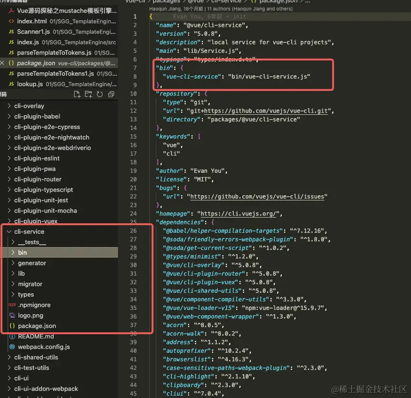Expand the cli-plugin-unit-mocha folder
Viewport: 411px width, 398px height.
tap(59, 211)
